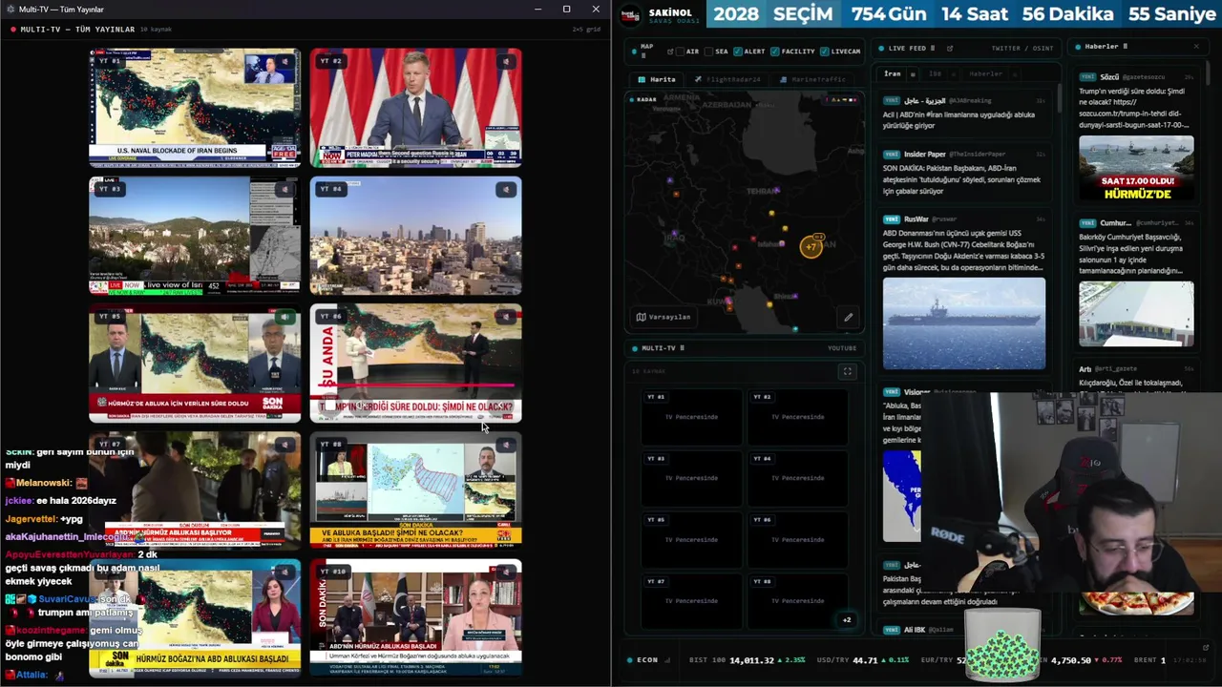Open the MarineTraffic tab
1222x687 pixels.
[x=812, y=79]
